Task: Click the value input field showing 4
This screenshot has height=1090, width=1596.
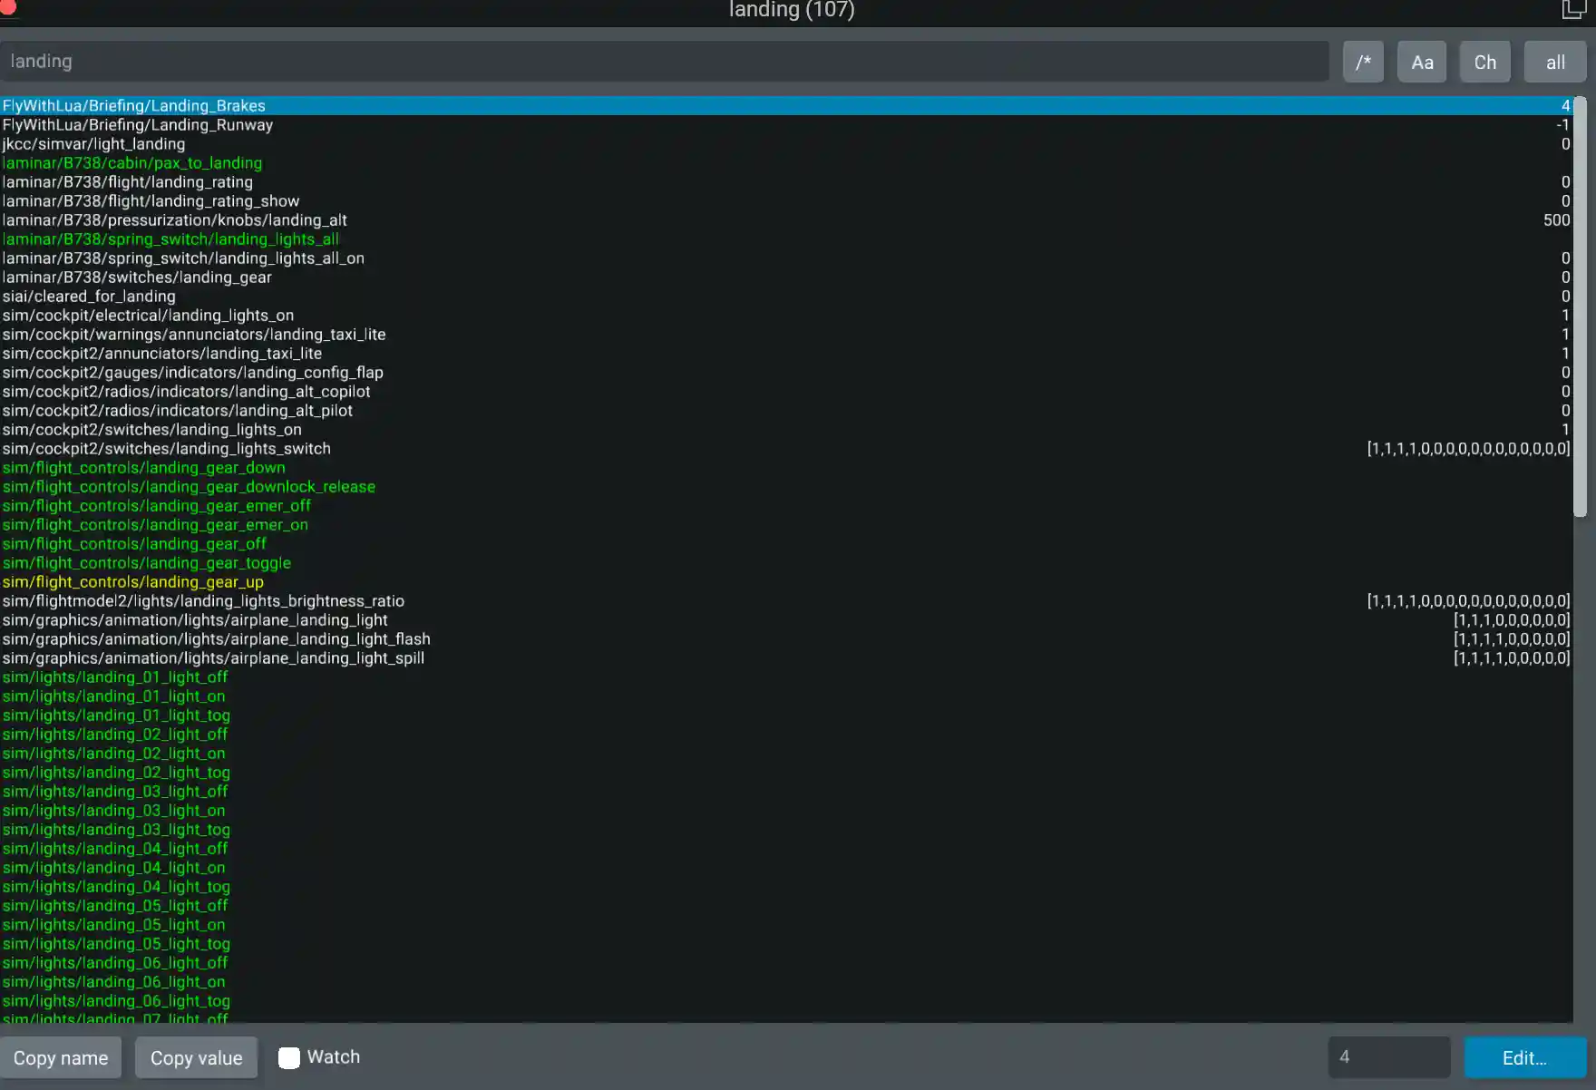Action: 1389,1057
